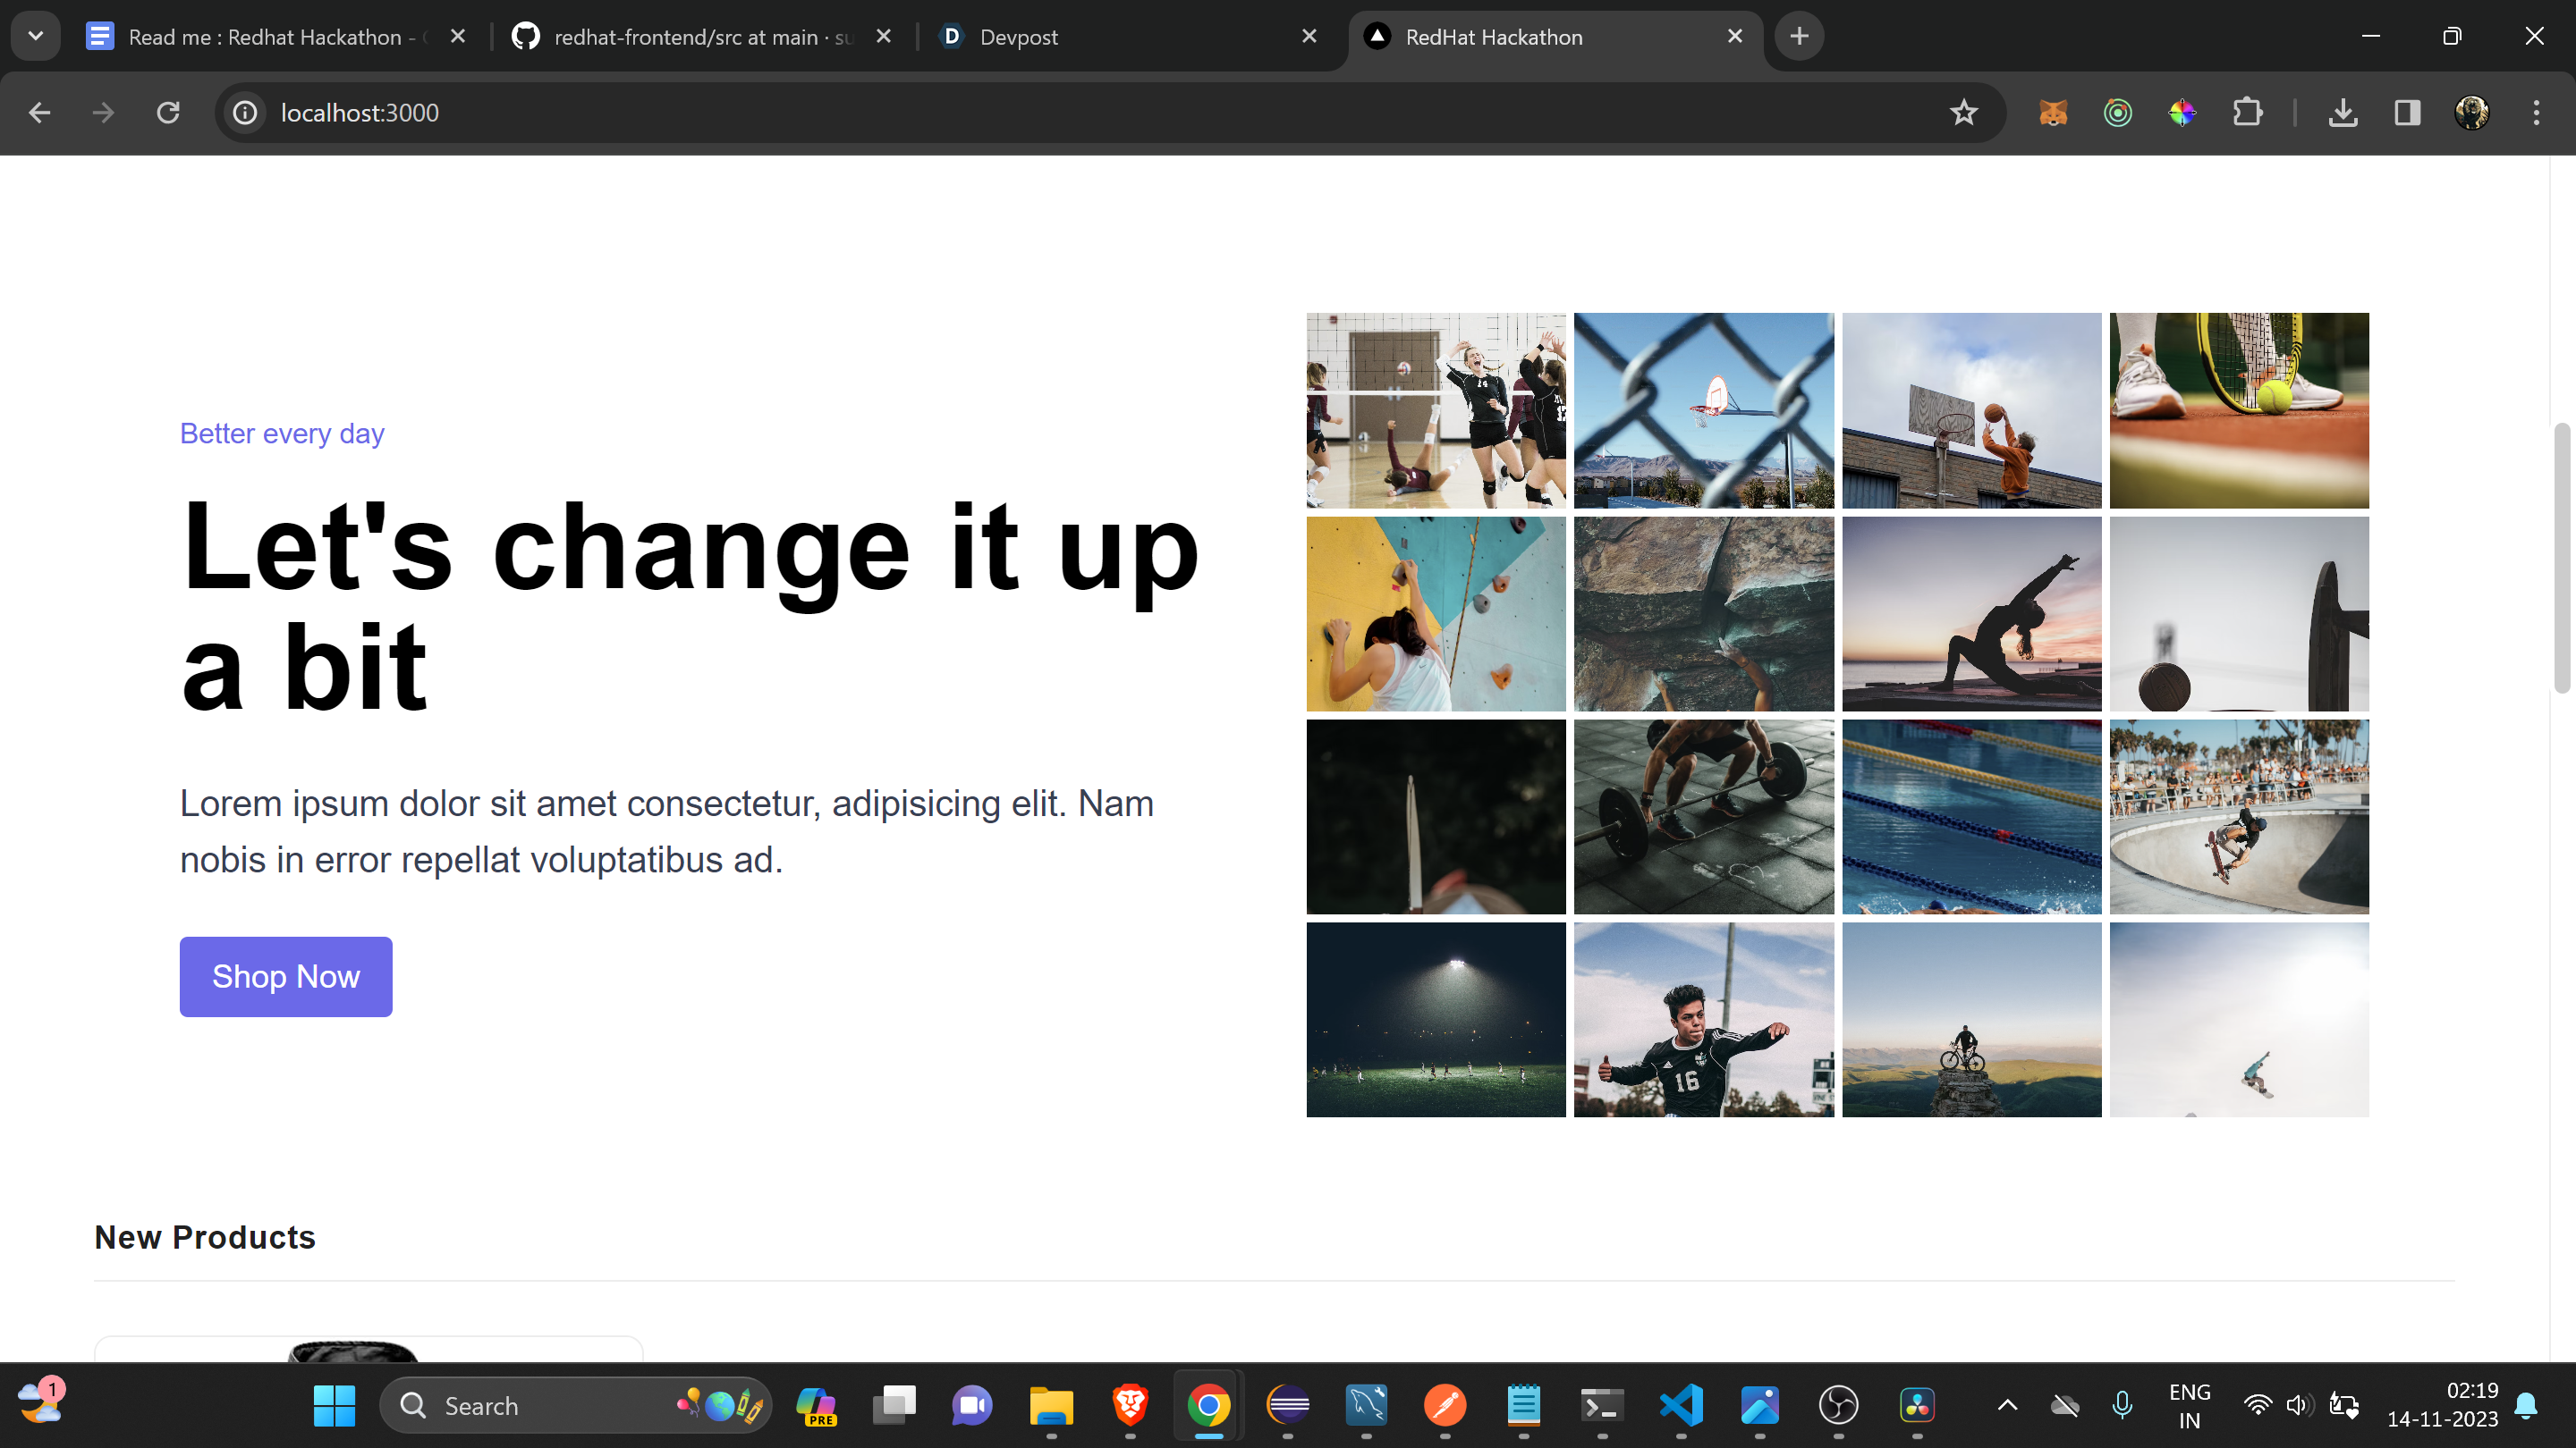The width and height of the screenshot is (2576, 1448).
Task: Open the Chrome profile avatar
Action: tap(2471, 113)
